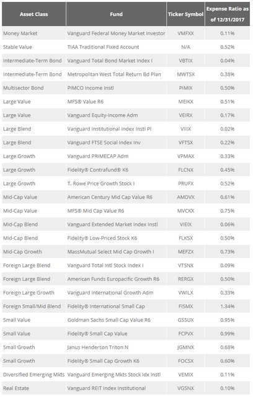Click Vanguard REIT Index Institutional fund

(107, 388)
